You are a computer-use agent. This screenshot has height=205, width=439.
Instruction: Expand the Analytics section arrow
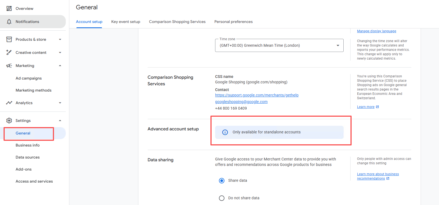coord(60,103)
